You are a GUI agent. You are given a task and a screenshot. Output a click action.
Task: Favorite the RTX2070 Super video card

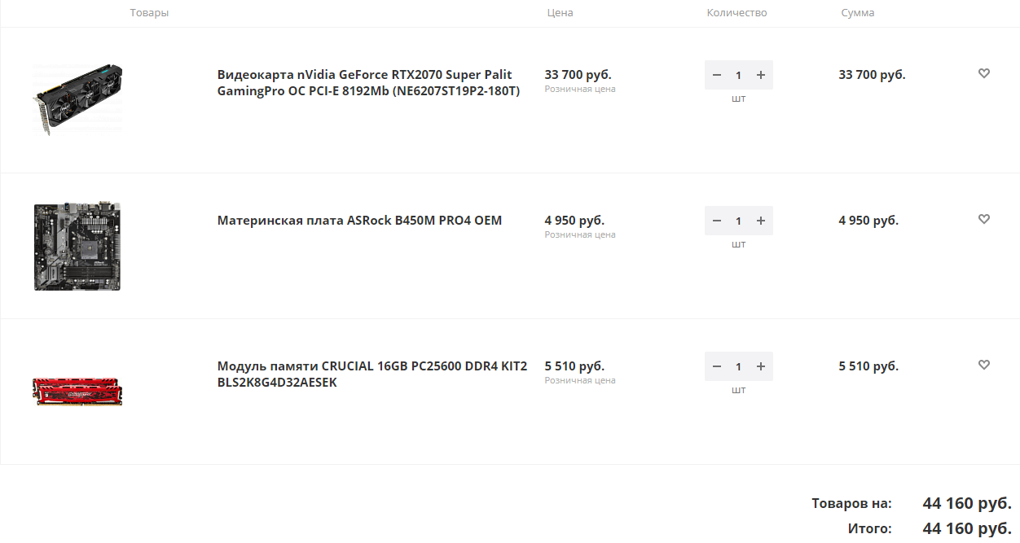coord(983,73)
